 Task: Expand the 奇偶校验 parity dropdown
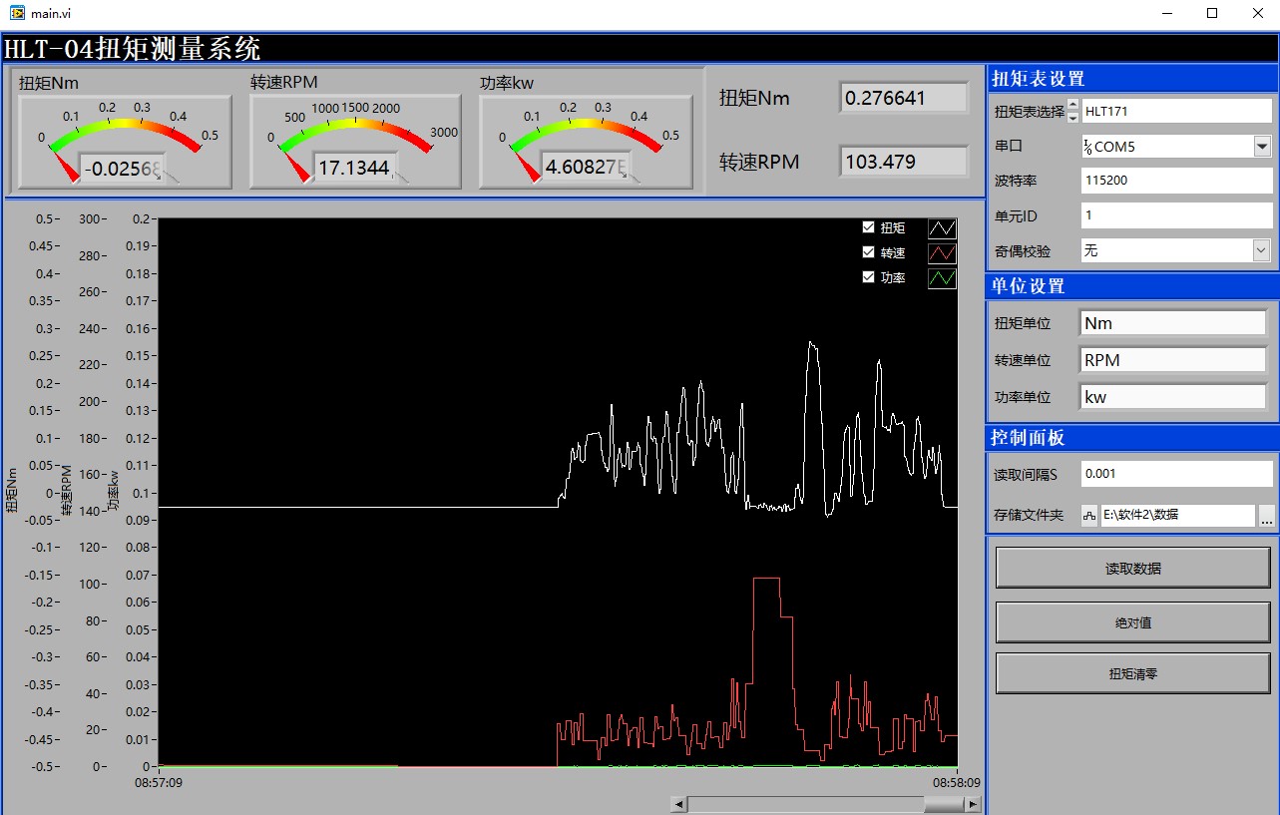(1262, 250)
